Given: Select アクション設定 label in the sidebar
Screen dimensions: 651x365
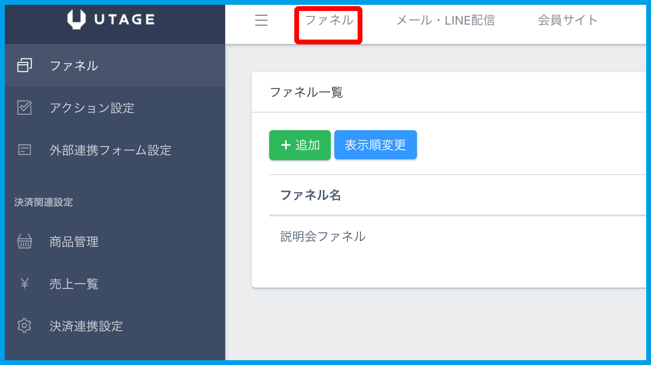Looking at the screenshot, I should coord(92,108).
